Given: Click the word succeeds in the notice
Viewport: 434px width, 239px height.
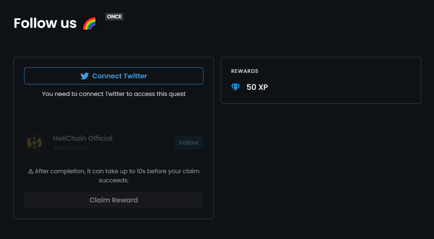Looking at the screenshot, I should click(113, 180).
